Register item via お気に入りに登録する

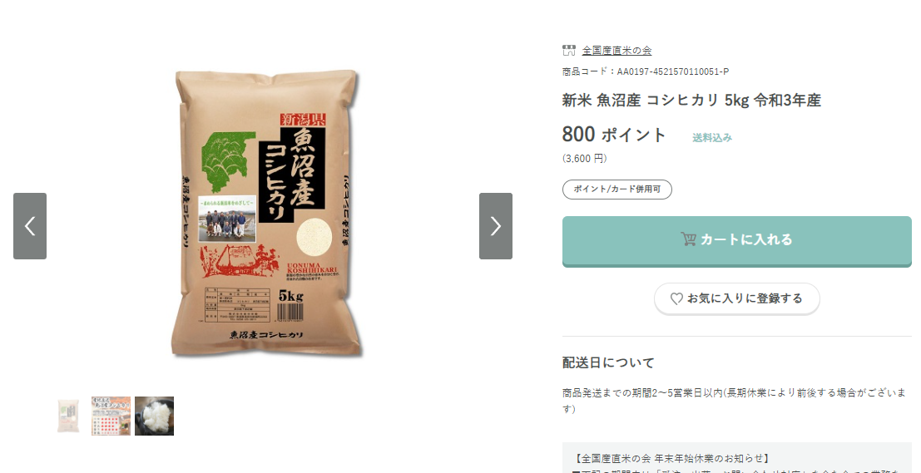(x=736, y=298)
